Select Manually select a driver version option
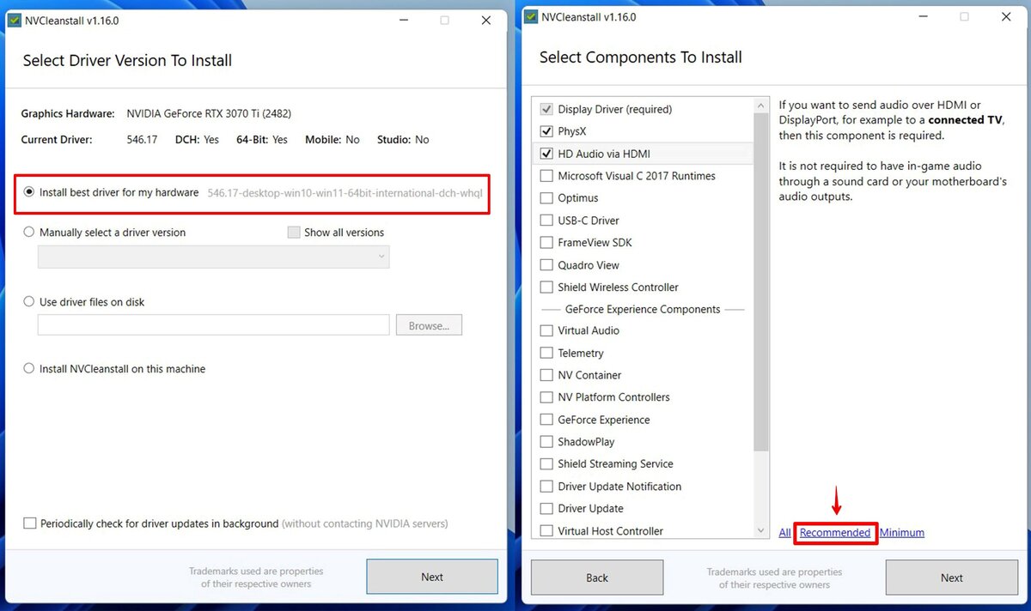 29,232
